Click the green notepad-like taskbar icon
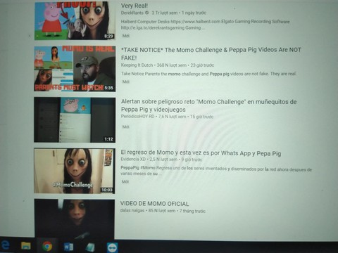This screenshot has height=253, width=338. 90,247
